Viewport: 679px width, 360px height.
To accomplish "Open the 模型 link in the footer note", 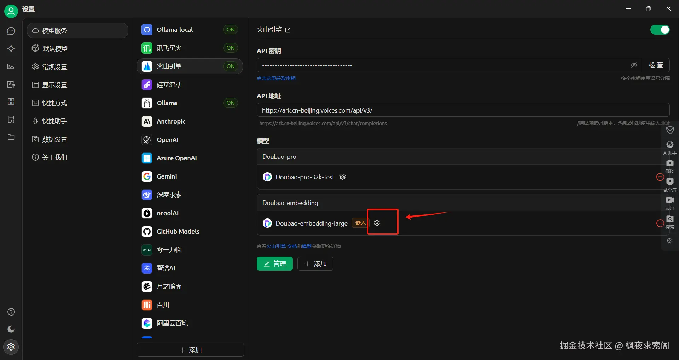I will click(x=307, y=246).
